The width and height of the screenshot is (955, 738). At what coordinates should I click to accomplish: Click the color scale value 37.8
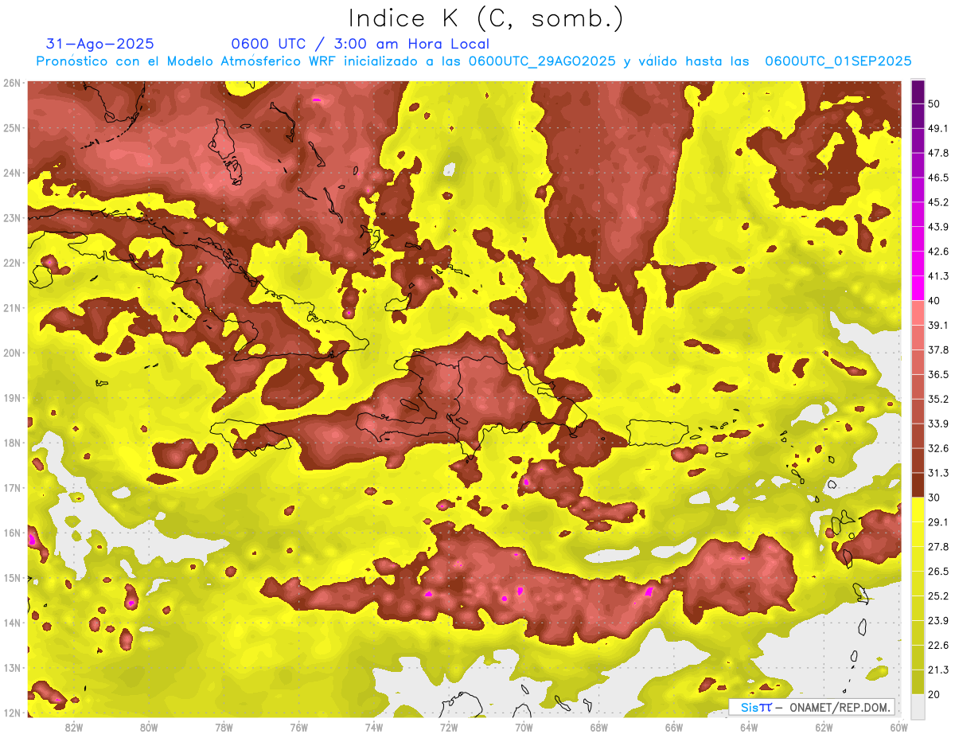click(938, 349)
